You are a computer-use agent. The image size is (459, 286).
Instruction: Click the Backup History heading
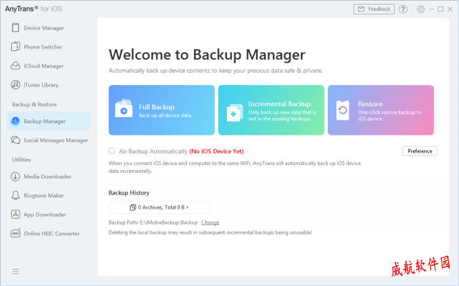[x=129, y=193]
